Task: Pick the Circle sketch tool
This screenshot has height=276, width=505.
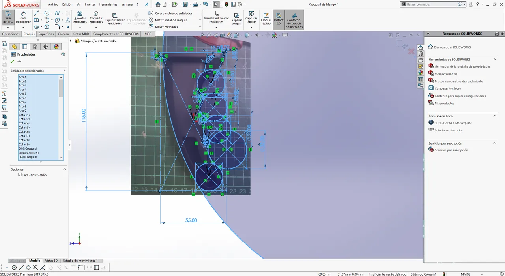Action: point(47,13)
